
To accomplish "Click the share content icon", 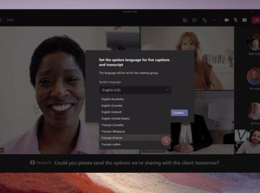I will click(244, 20).
